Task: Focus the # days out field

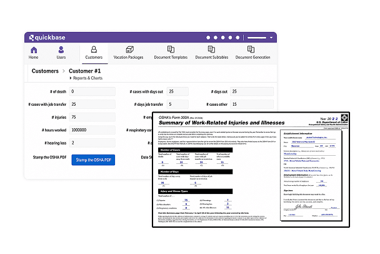Action: tap(252, 91)
